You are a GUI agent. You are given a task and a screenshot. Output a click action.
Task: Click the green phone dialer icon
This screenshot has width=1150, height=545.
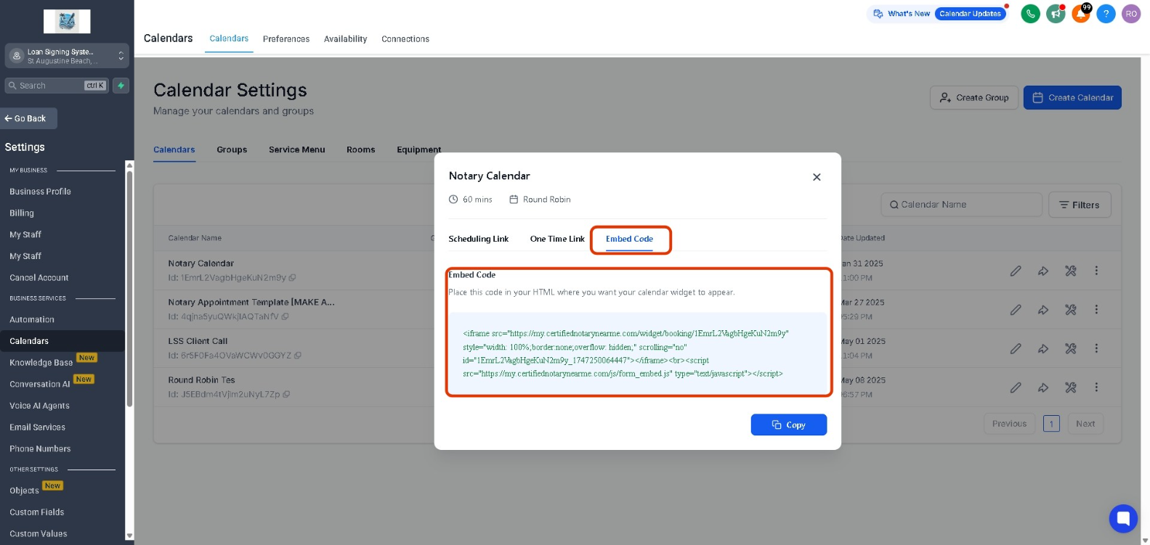click(x=1030, y=14)
